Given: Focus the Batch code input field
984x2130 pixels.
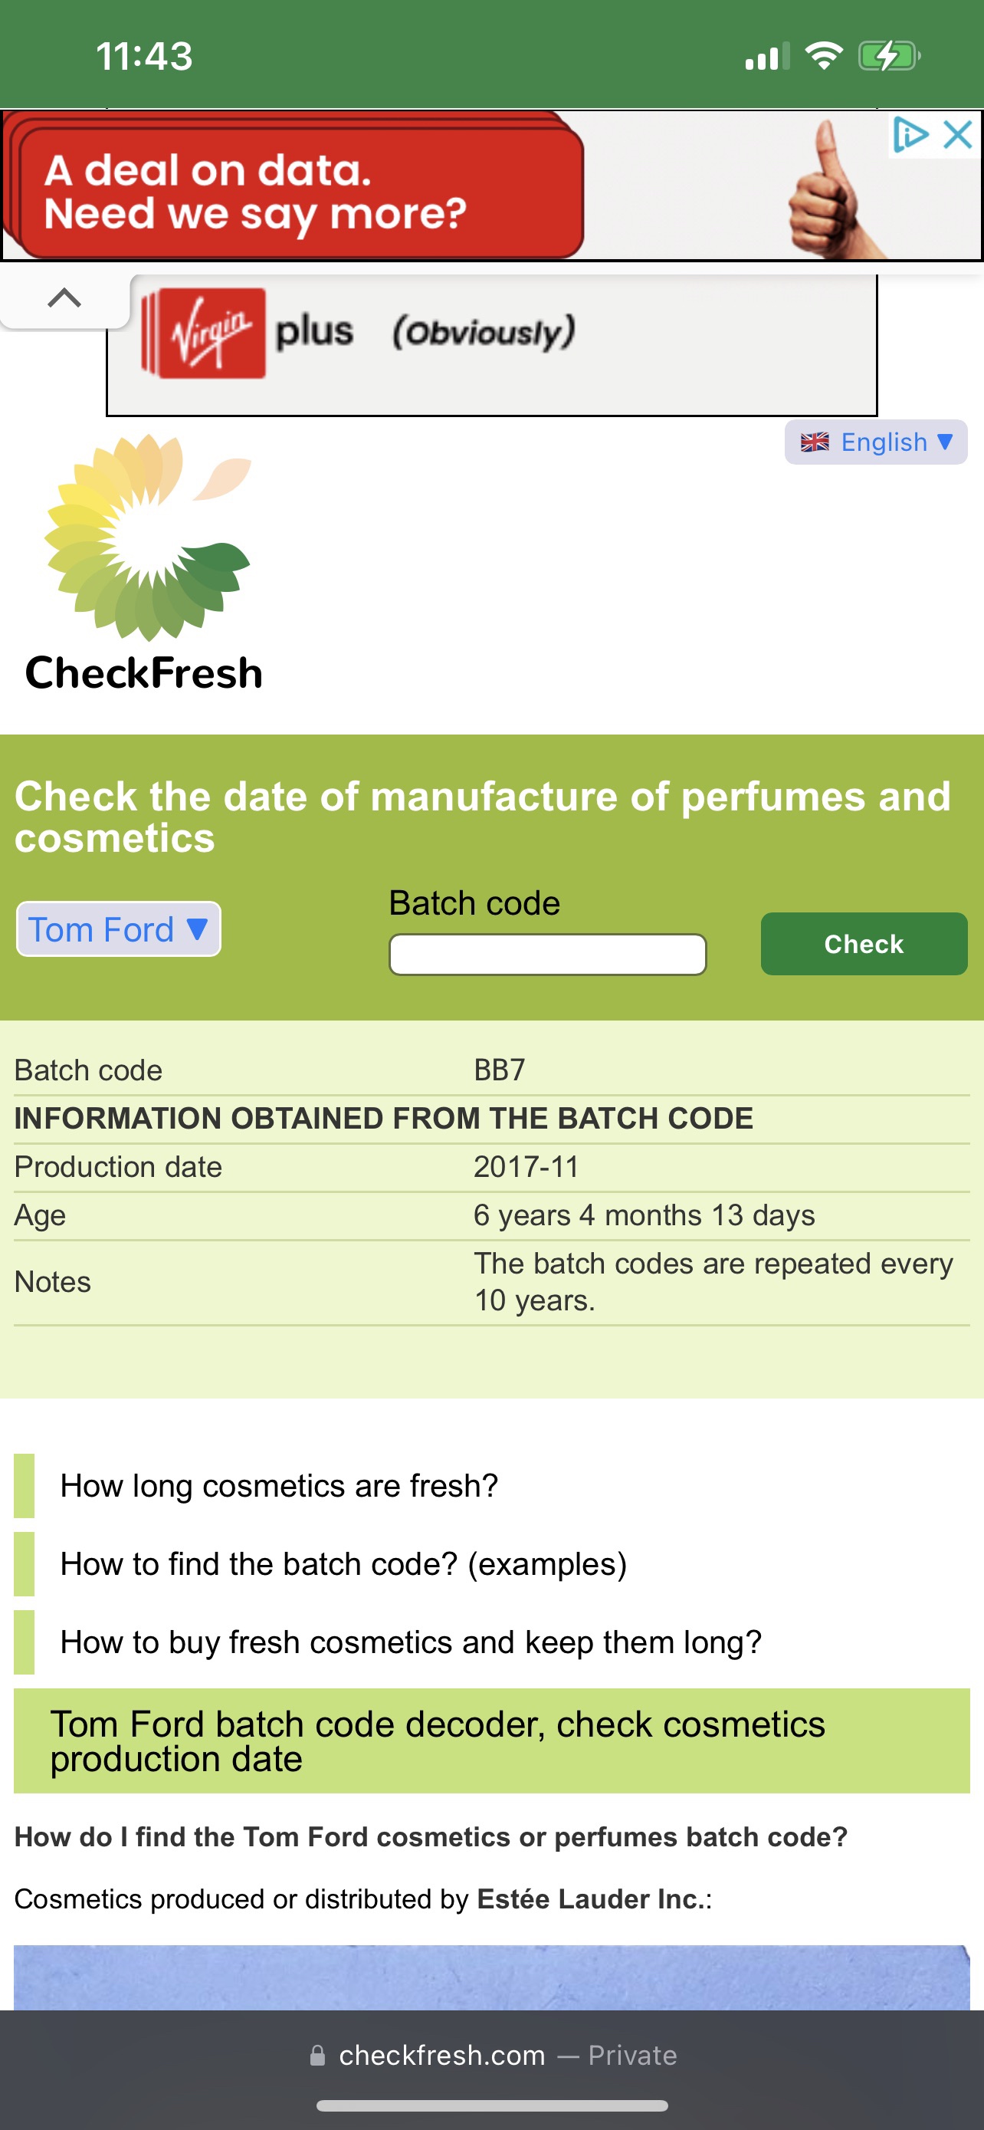Looking at the screenshot, I should (547, 955).
